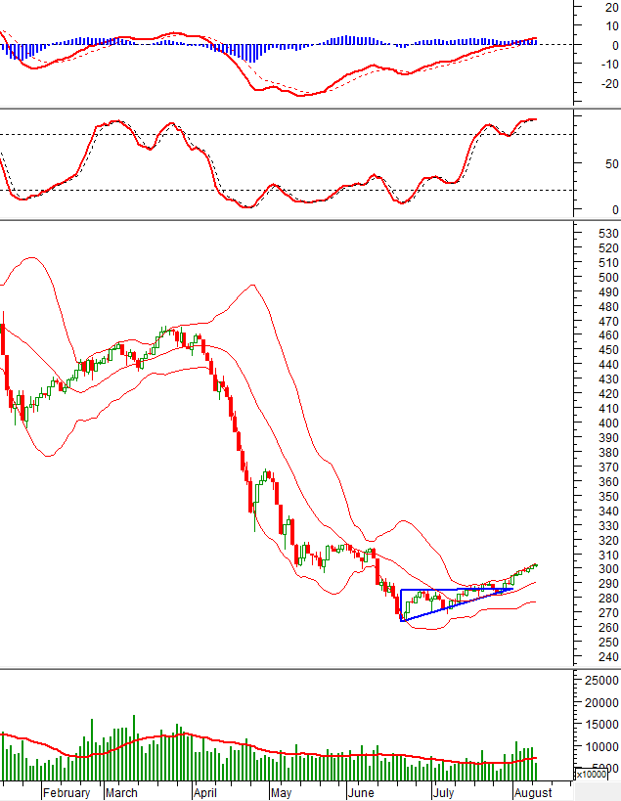Click the 370 price axis label

tap(607, 467)
